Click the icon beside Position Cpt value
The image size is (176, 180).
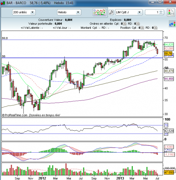click(x=142, y=28)
